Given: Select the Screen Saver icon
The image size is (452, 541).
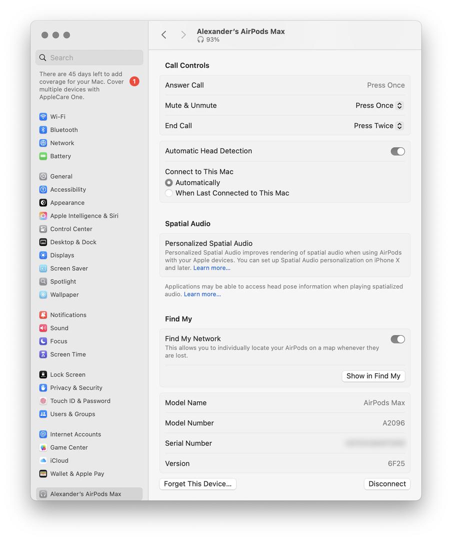Looking at the screenshot, I should coord(43,268).
